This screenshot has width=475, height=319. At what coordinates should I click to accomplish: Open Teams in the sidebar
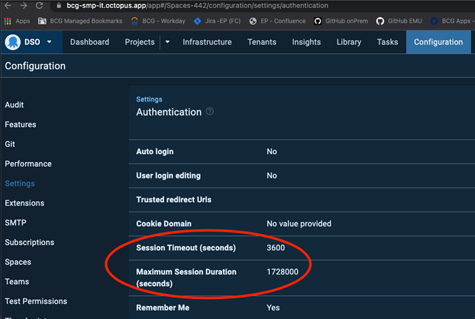pyautogui.click(x=17, y=282)
